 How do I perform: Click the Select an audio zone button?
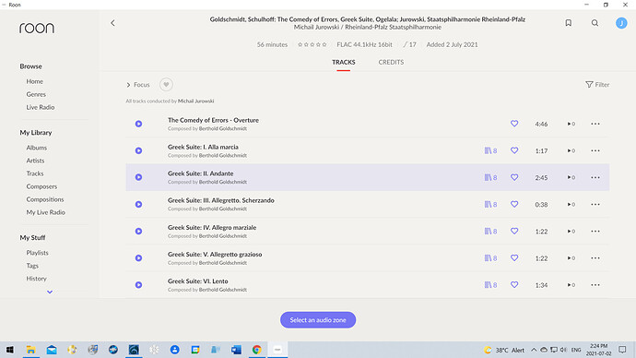318,320
